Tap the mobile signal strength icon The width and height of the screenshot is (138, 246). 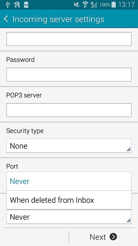[94, 5]
